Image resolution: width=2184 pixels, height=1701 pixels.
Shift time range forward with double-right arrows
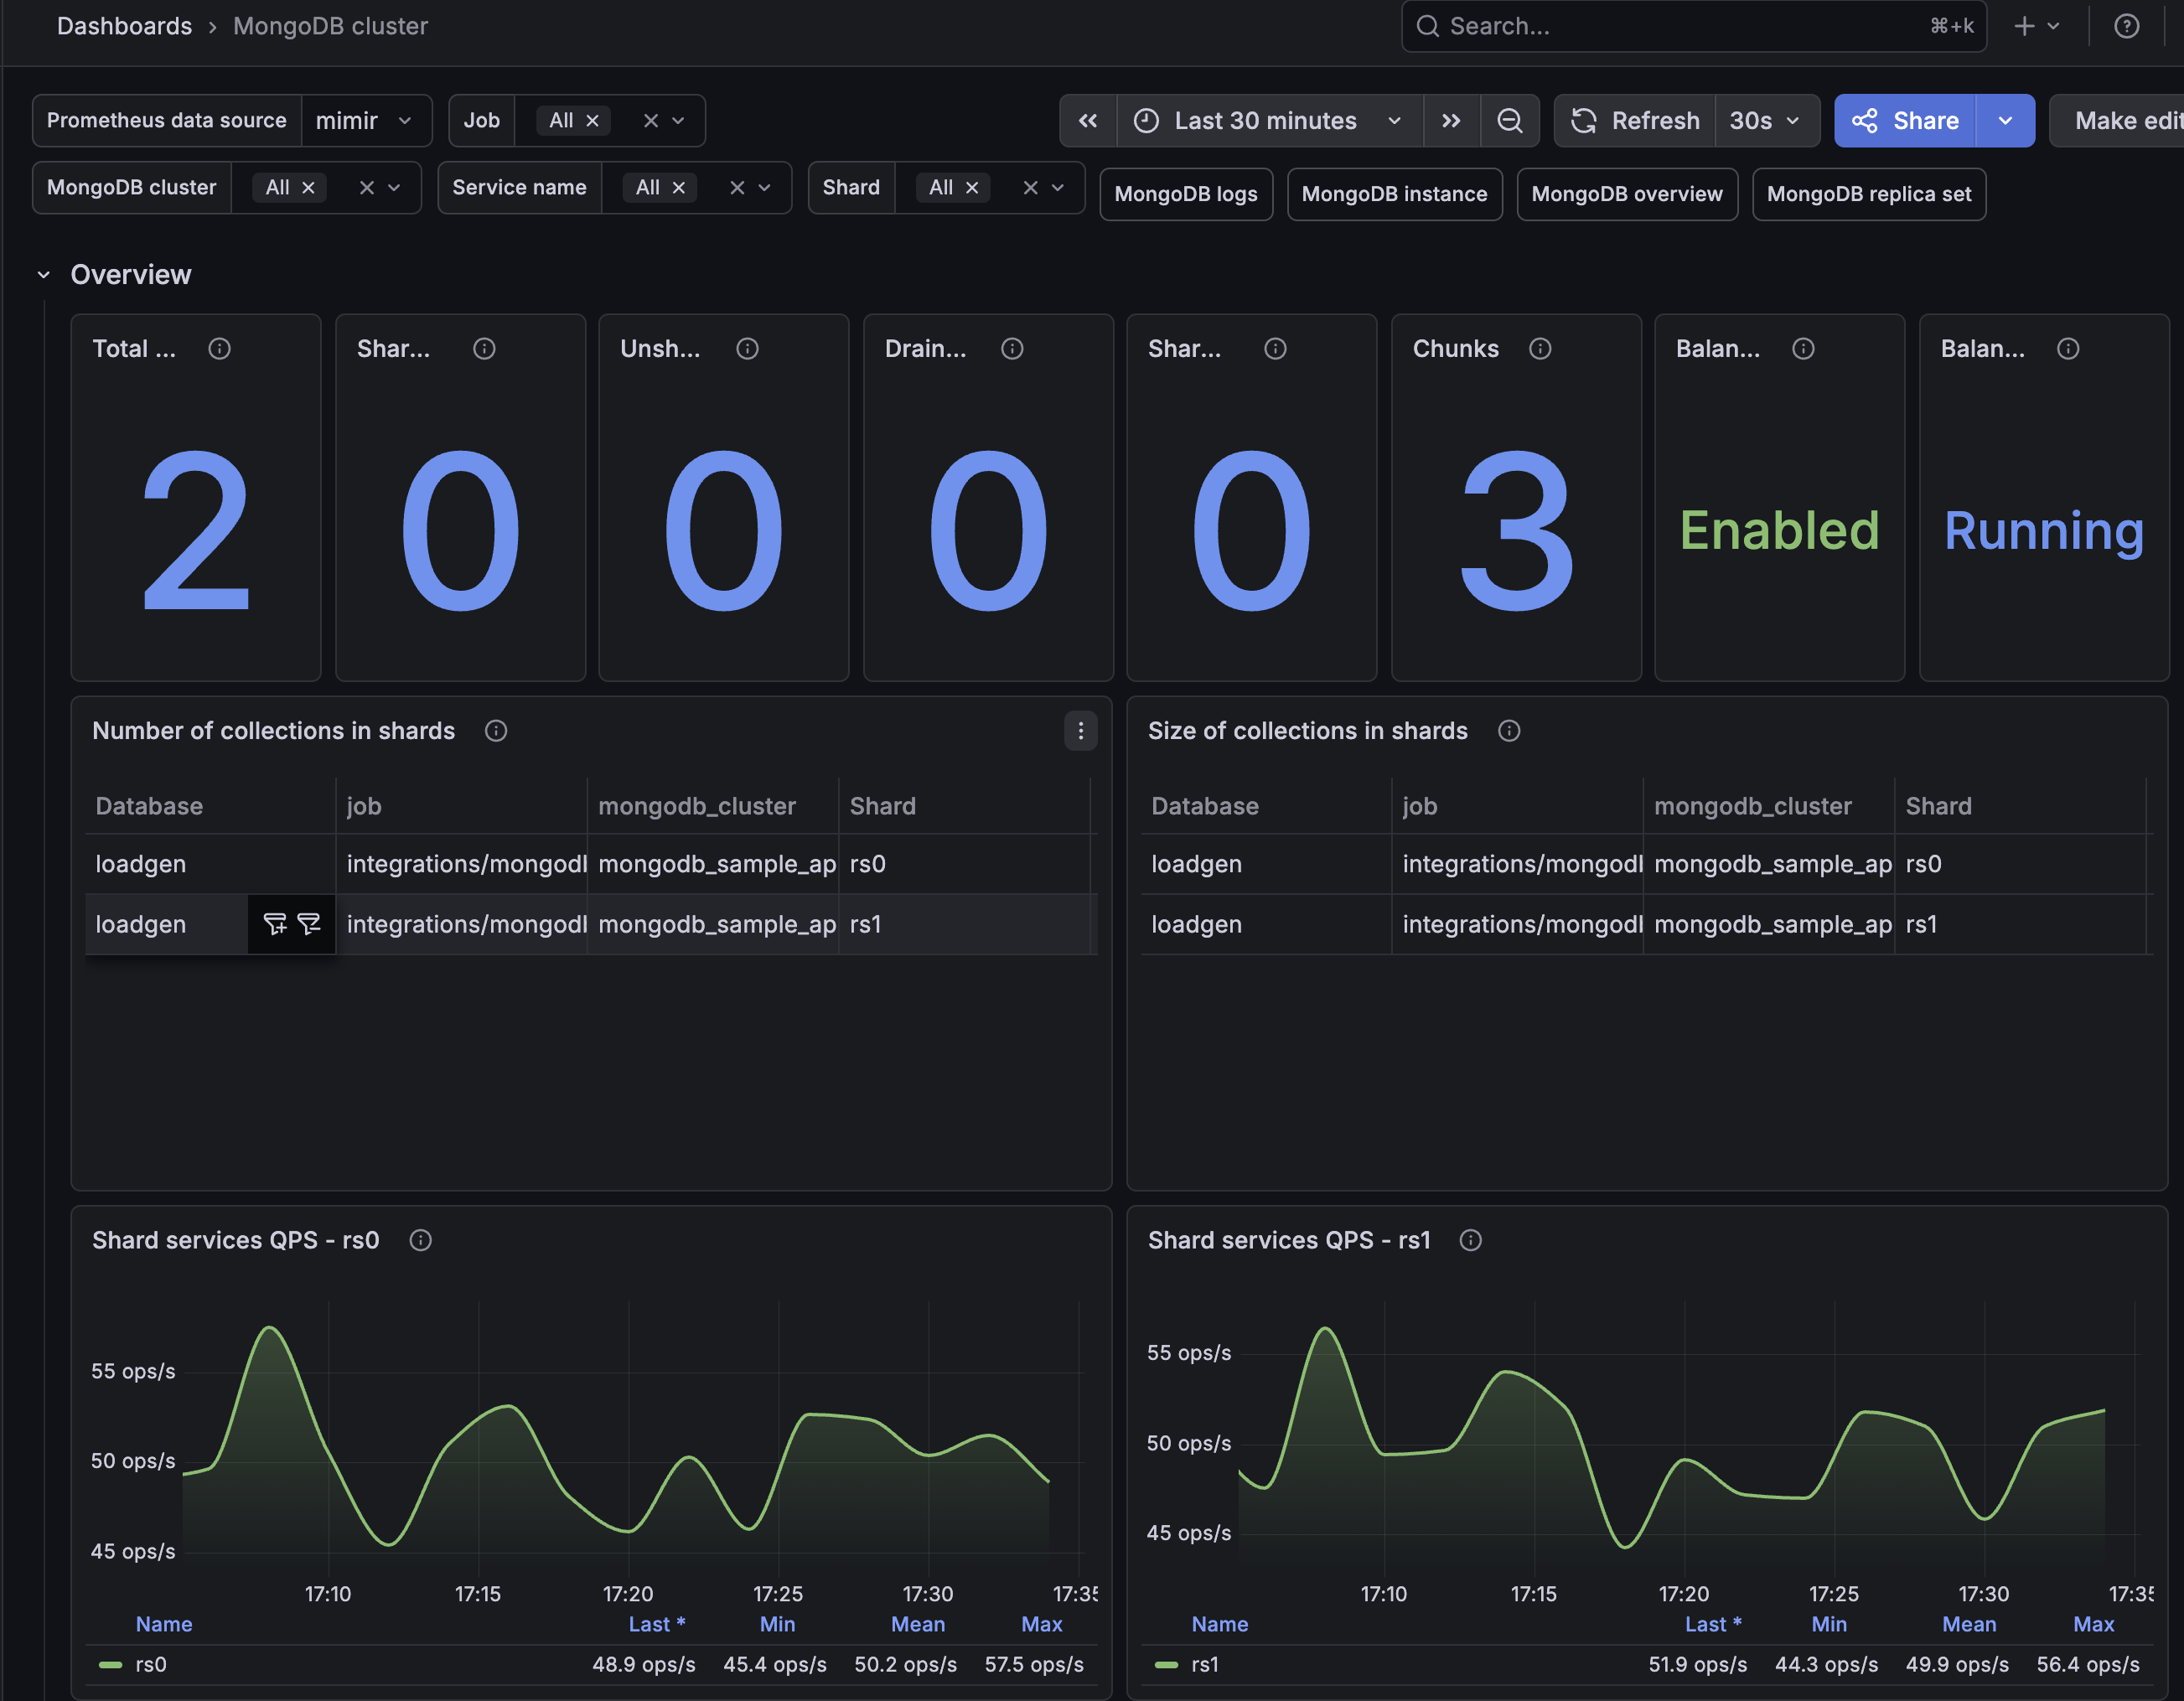1451,121
